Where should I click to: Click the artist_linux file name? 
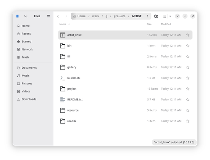74,35
